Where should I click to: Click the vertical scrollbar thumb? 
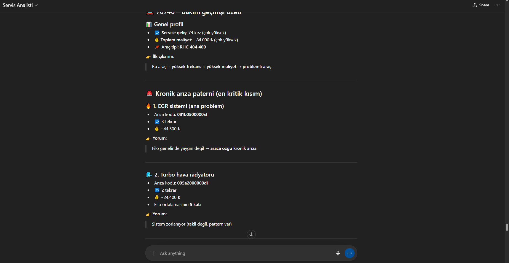507,227
